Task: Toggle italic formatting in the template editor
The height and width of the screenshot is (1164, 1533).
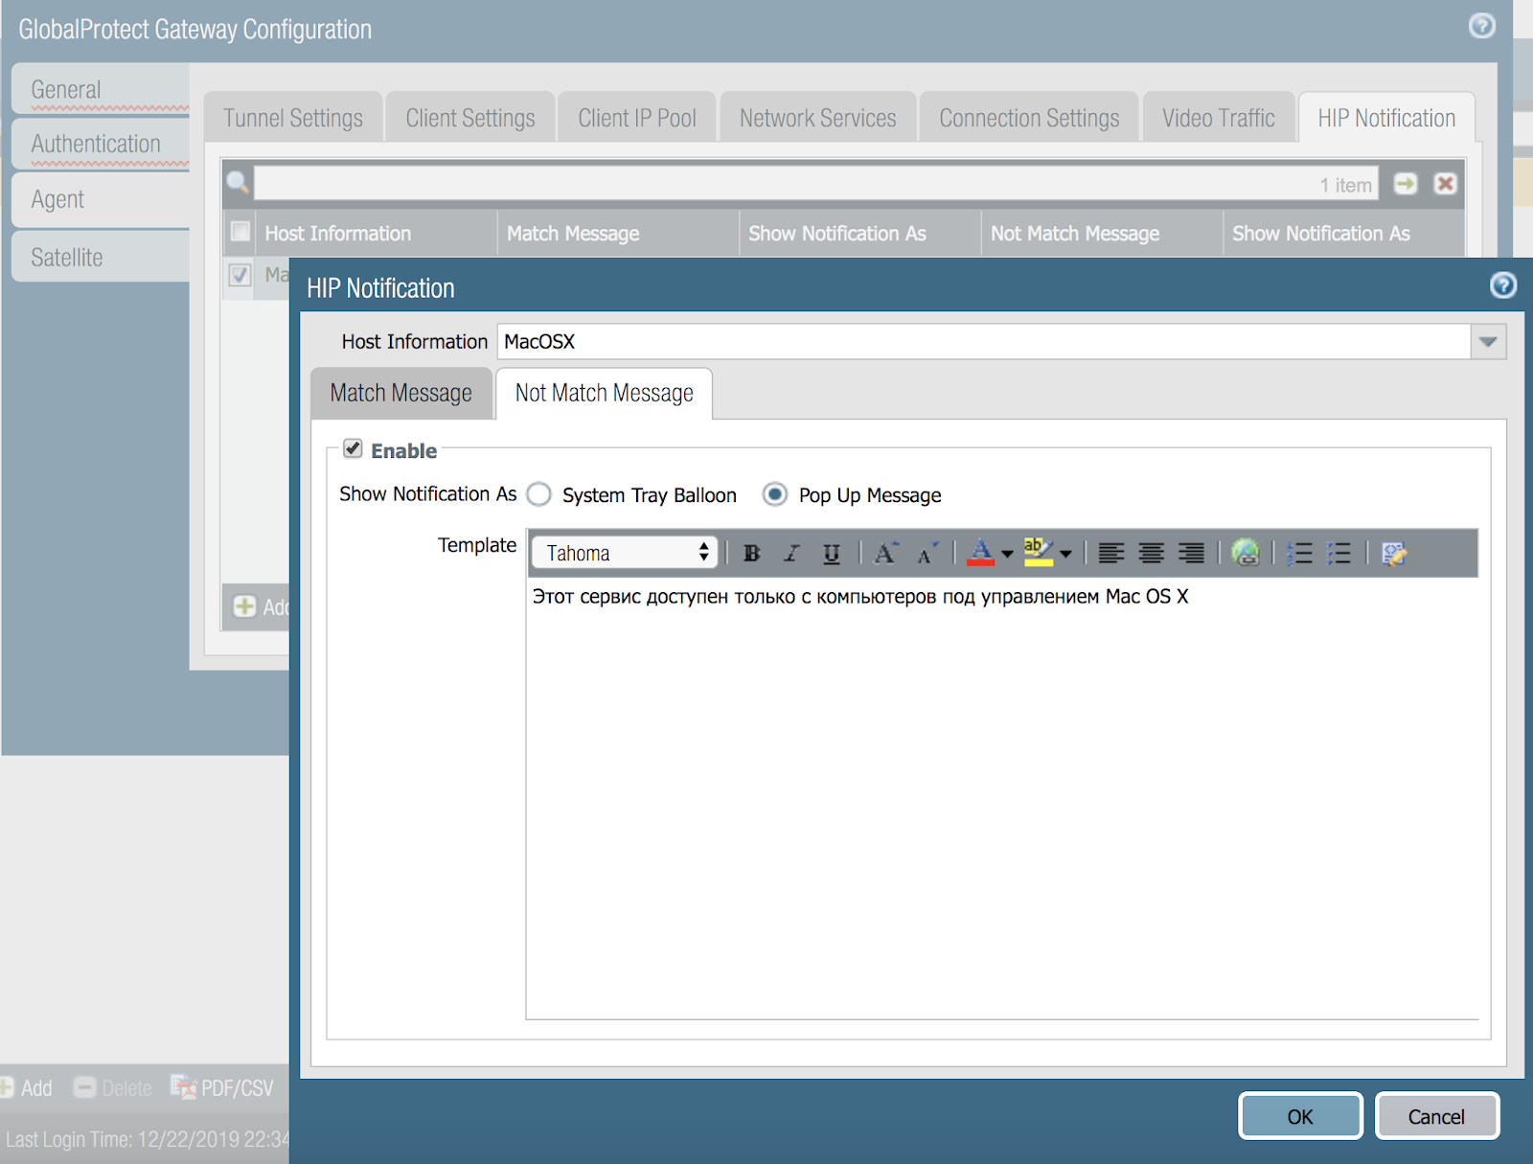Action: (x=791, y=553)
